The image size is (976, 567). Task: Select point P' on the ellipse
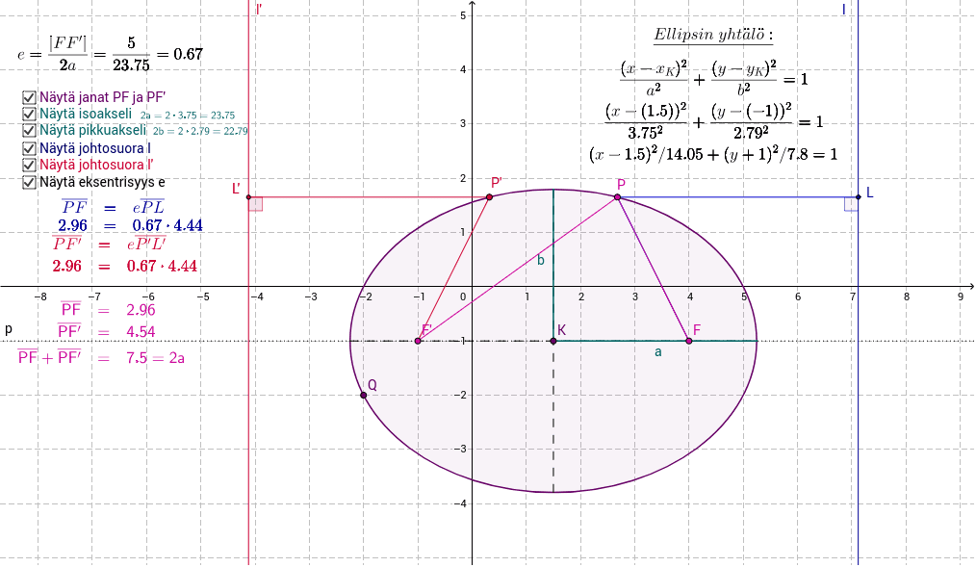489,197
